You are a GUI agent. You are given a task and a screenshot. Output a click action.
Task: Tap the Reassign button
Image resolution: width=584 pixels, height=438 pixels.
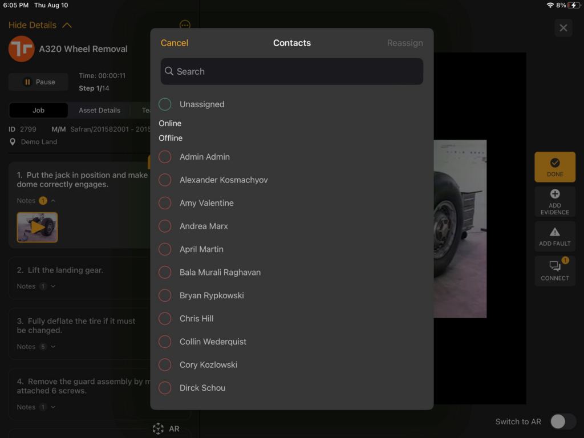[405, 43]
